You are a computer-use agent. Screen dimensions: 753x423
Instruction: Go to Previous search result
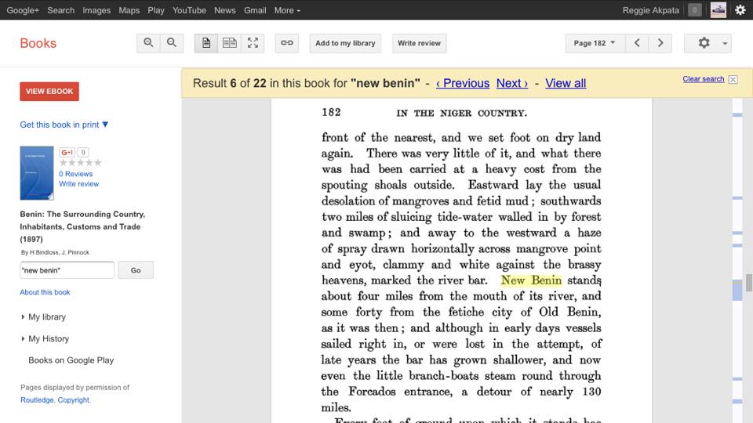tap(463, 84)
